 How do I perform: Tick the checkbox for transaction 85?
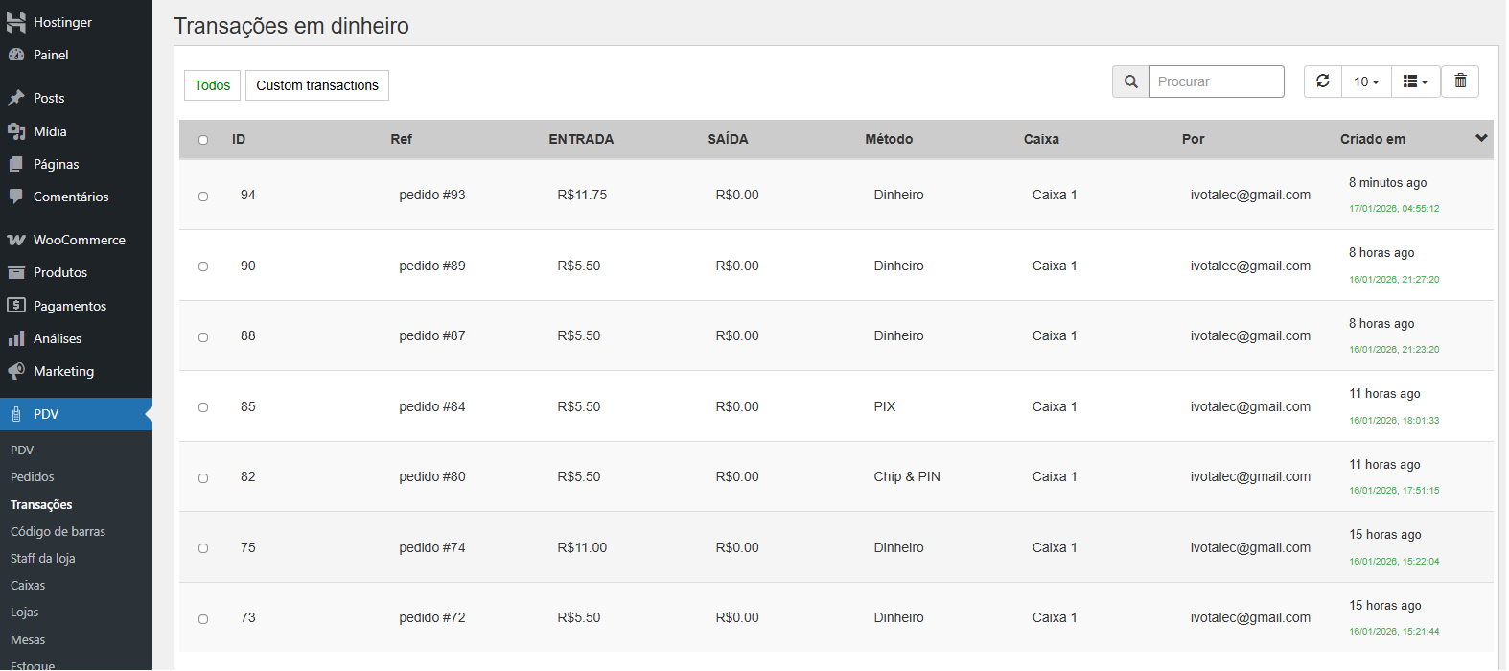tap(203, 407)
